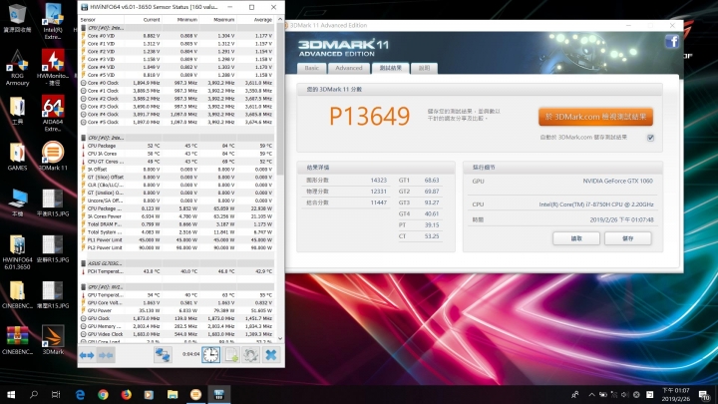Open Google Chrome from the taskbar
Image resolution: width=718 pixels, height=404 pixels.
[103, 394]
